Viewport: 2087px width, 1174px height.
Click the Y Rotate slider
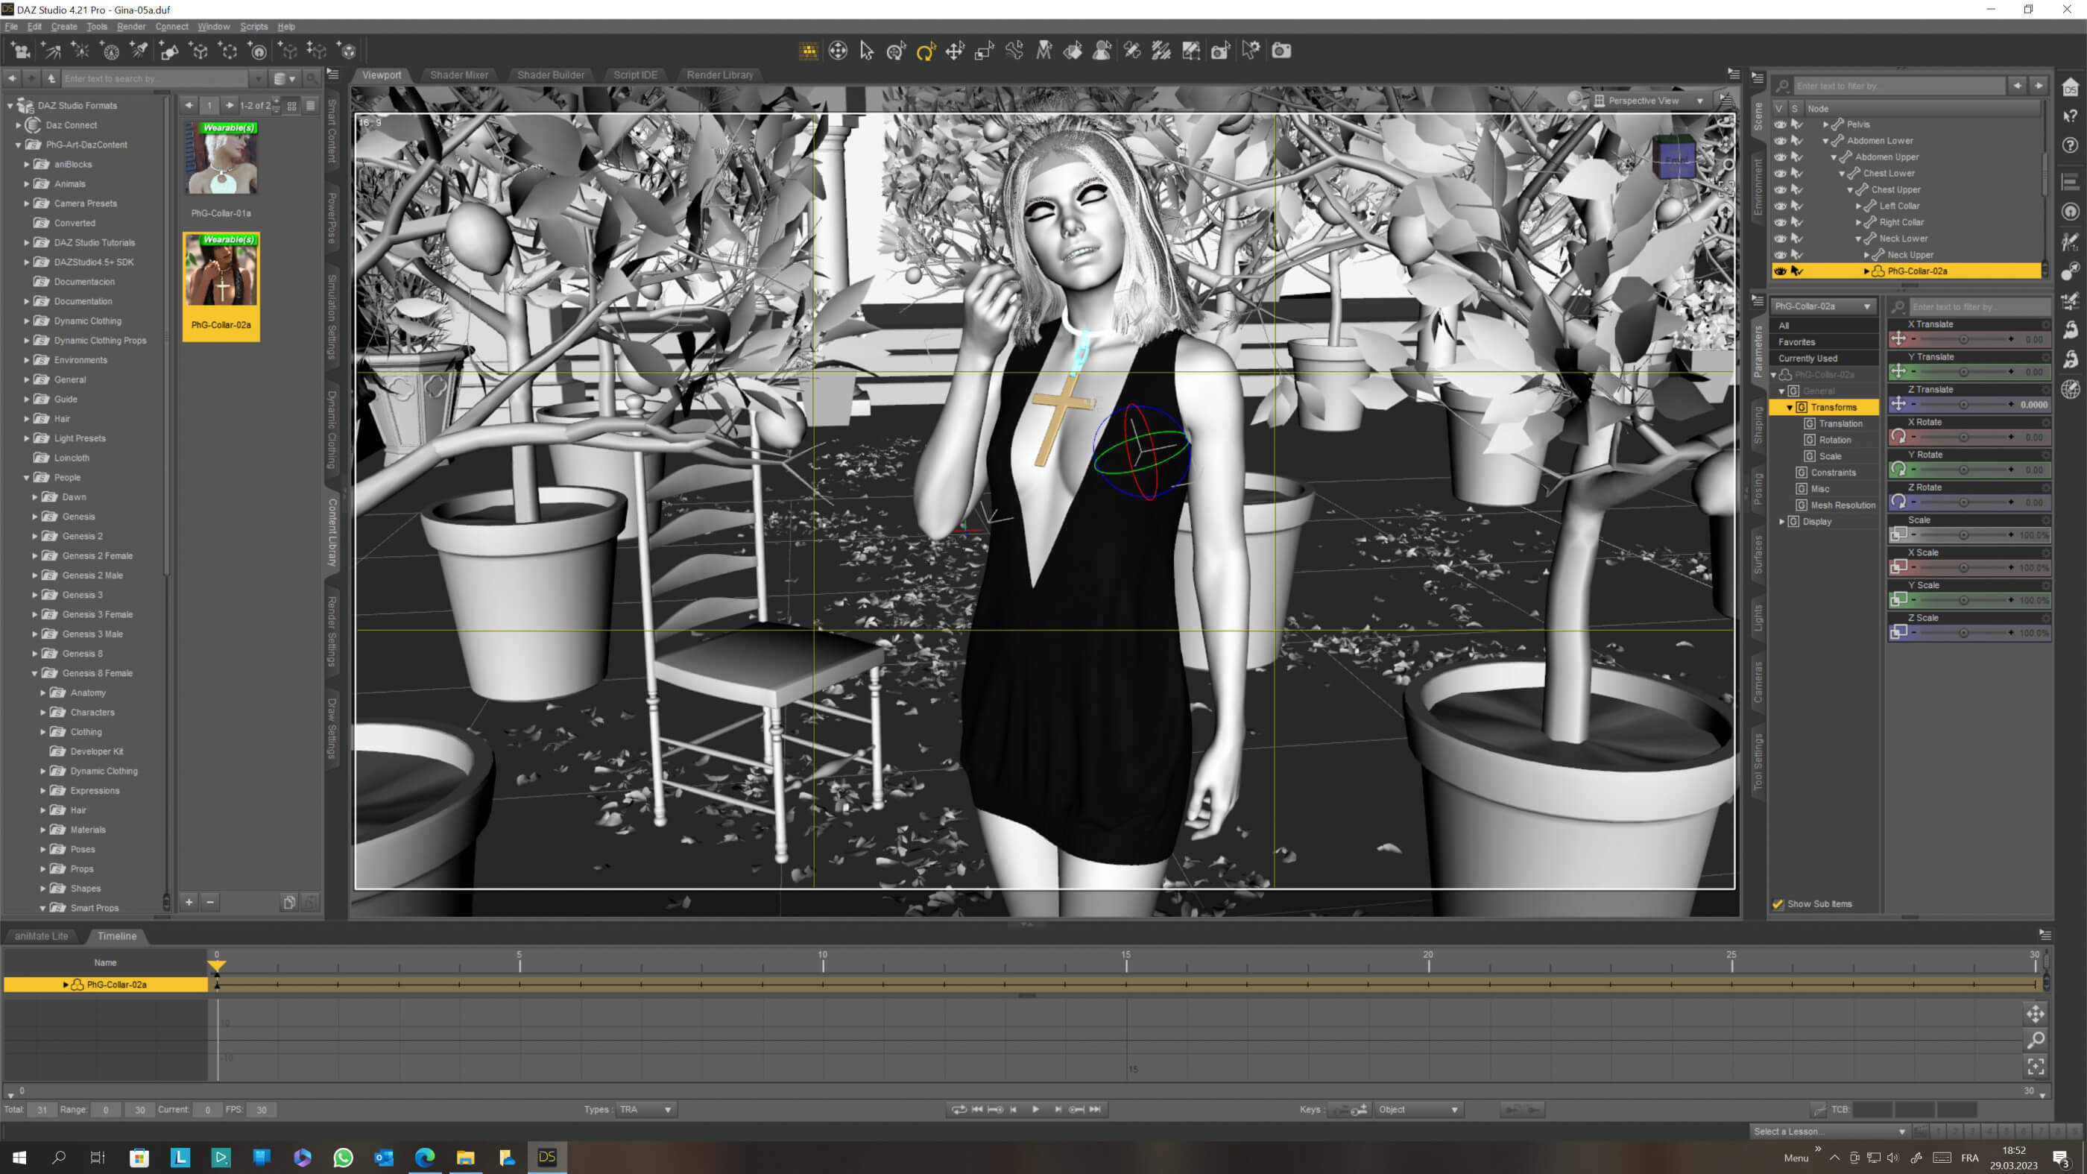point(1963,470)
